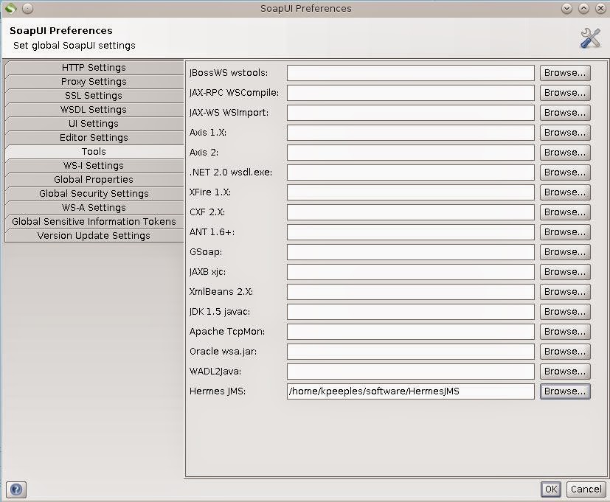
Task: Browse for JAX-RPC WSCompile path
Action: 565,93
